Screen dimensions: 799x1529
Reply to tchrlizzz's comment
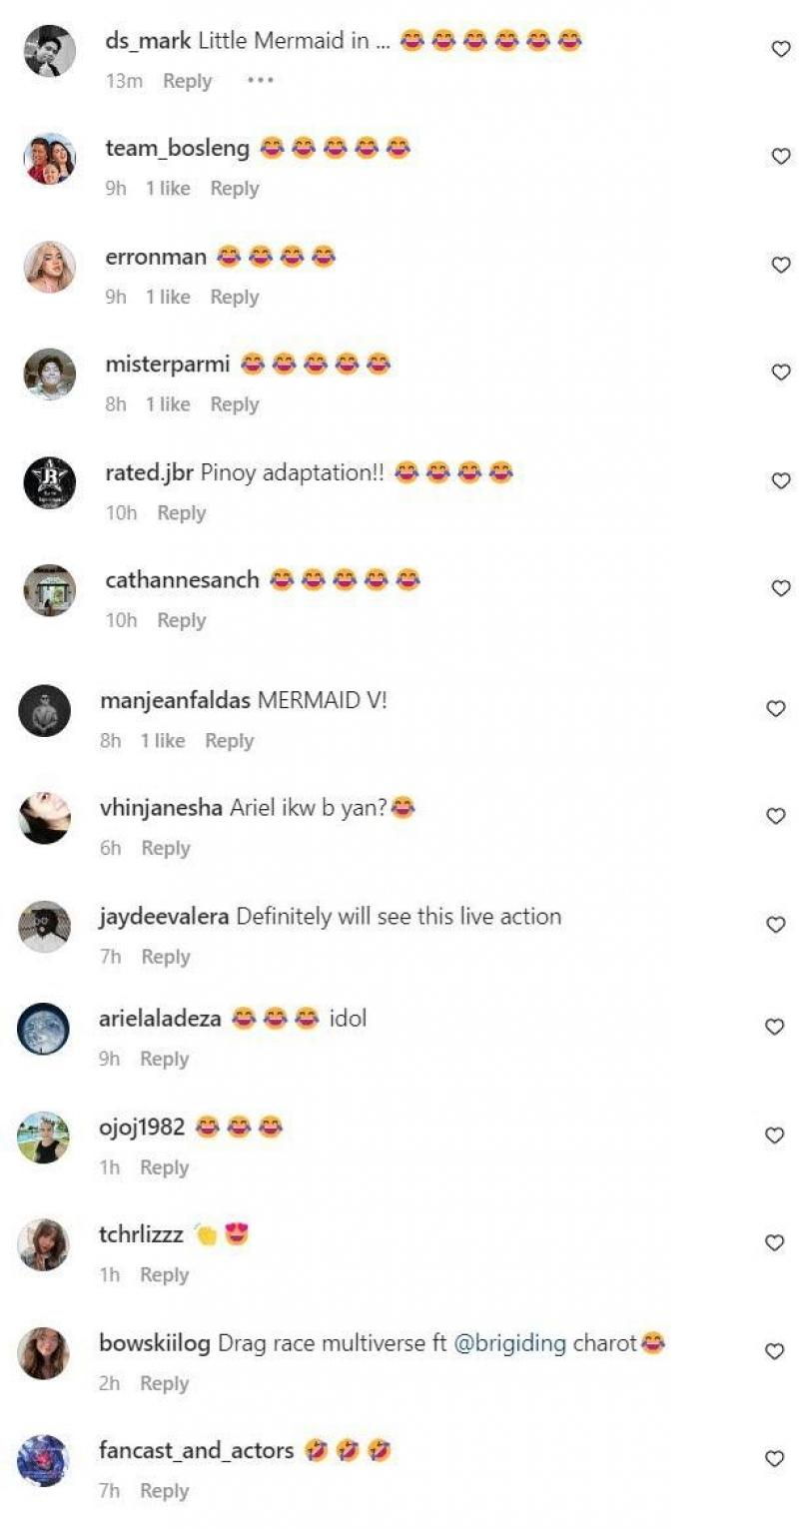pyautogui.click(x=164, y=1275)
